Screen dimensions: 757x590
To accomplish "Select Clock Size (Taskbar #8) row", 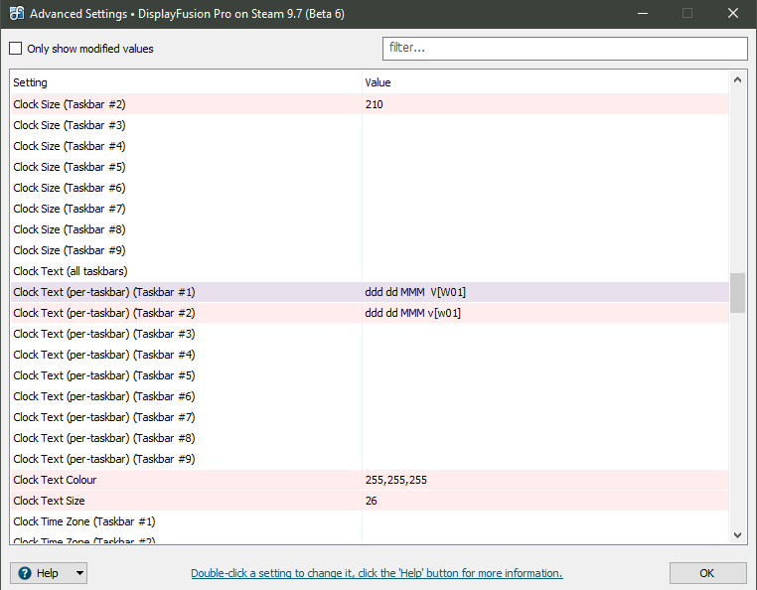I will point(370,229).
